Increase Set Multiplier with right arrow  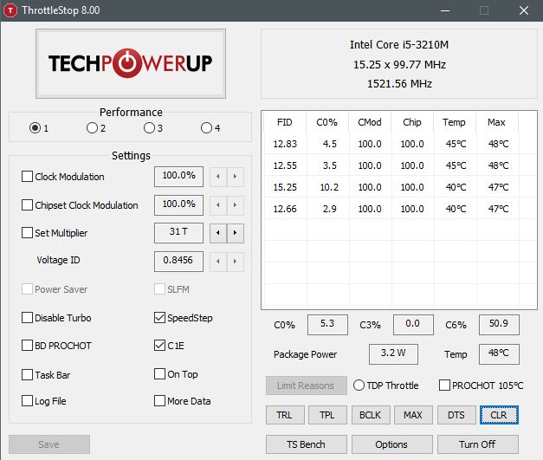click(236, 233)
